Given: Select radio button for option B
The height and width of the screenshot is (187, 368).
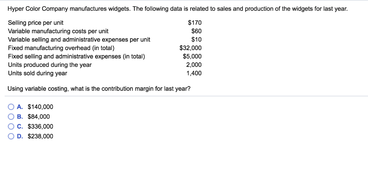Looking at the screenshot, I should point(11,117).
